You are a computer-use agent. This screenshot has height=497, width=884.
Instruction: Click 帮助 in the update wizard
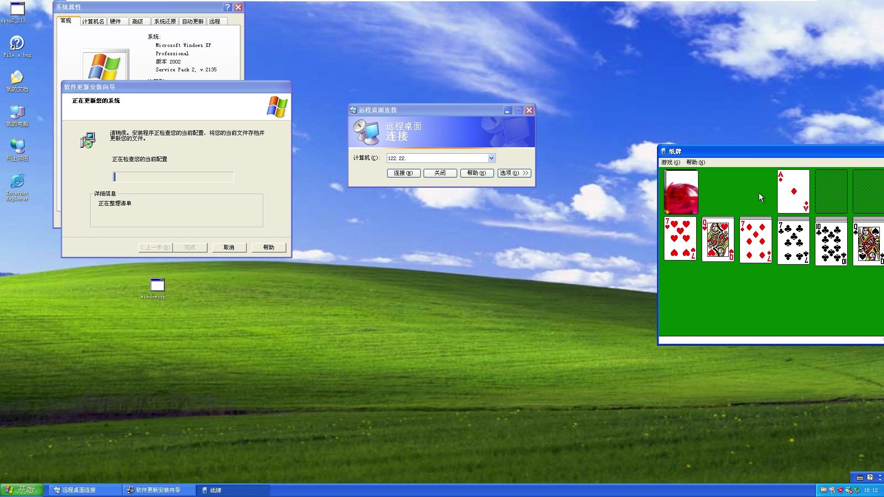click(268, 248)
